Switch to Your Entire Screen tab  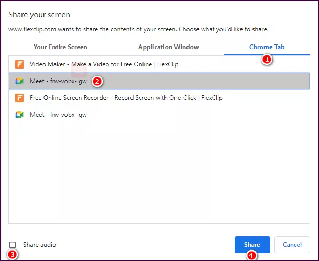click(60, 47)
